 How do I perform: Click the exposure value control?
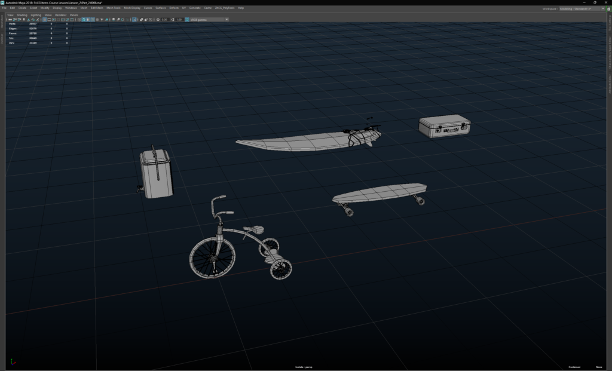(x=165, y=19)
